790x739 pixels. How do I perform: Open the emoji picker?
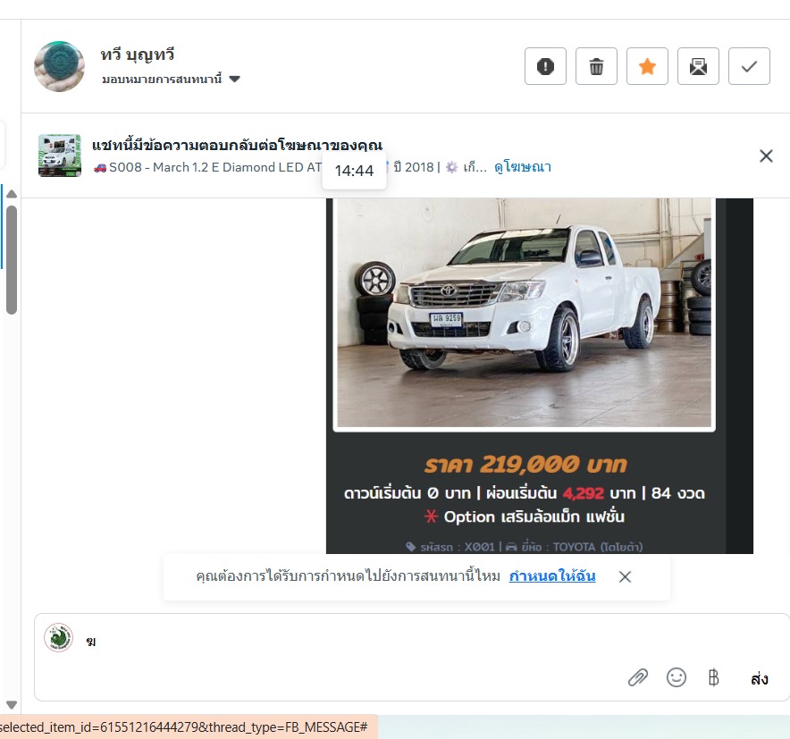pos(677,677)
